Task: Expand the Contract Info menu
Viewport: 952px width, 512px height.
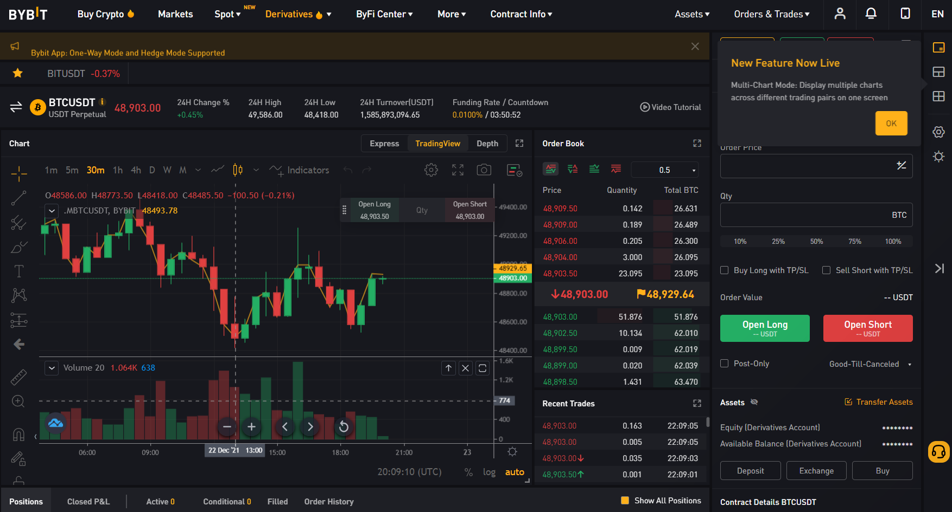Action: pyautogui.click(x=521, y=14)
